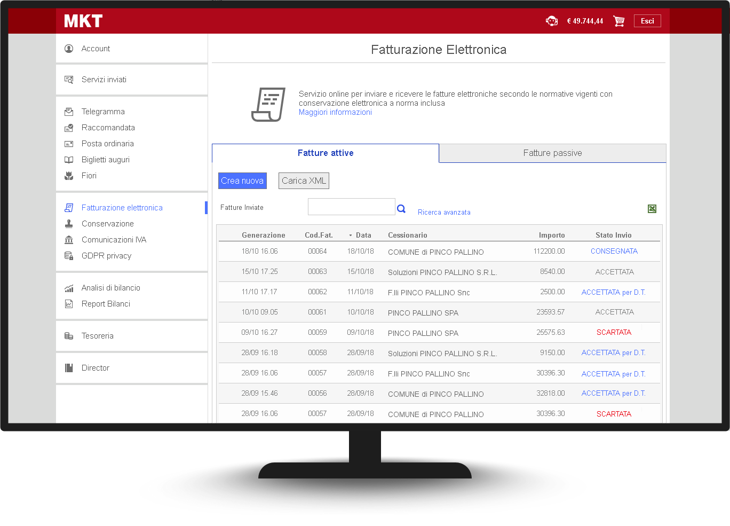The width and height of the screenshot is (730, 526).
Task: Click the magnifier to search invoices
Action: (x=401, y=208)
